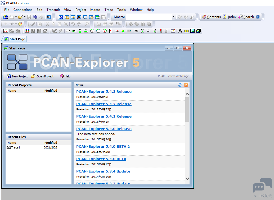Toggle the Connections window button with lightning
Image resolution: width=274 pixels, height=200 pixels.
click(x=73, y=17)
